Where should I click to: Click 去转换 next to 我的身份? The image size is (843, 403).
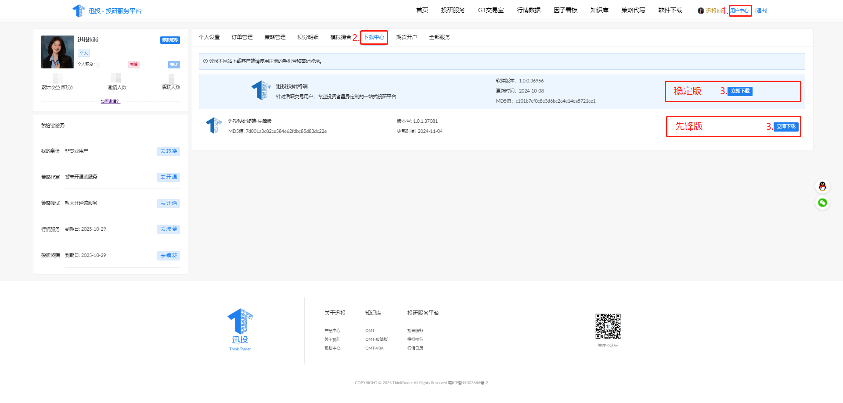coord(169,151)
